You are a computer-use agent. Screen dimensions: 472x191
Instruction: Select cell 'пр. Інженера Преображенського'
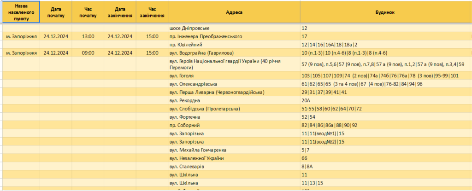[234, 36]
